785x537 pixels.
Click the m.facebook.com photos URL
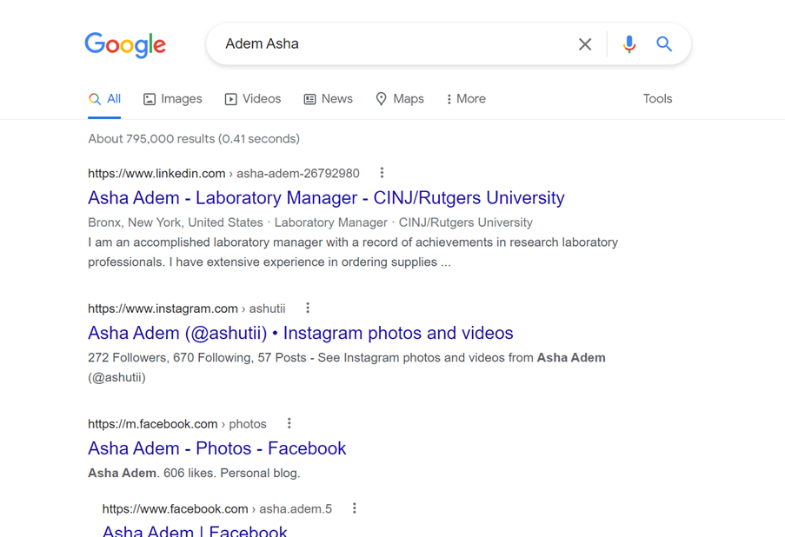177,424
